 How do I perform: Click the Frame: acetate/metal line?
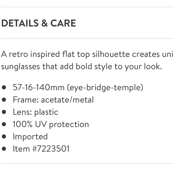[x=53, y=100]
